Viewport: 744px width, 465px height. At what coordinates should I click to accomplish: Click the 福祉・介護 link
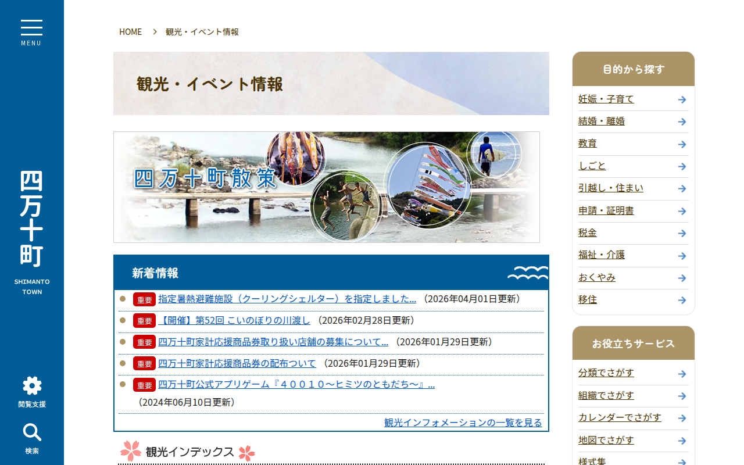602,255
